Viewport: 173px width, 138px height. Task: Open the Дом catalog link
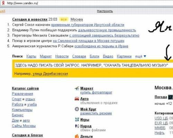[15, 120]
